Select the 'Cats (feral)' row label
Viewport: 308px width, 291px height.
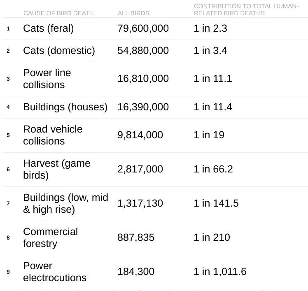tap(49, 28)
